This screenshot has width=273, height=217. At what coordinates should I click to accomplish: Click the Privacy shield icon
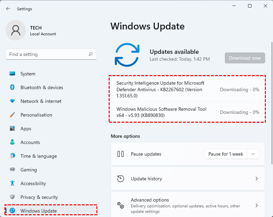click(12, 197)
